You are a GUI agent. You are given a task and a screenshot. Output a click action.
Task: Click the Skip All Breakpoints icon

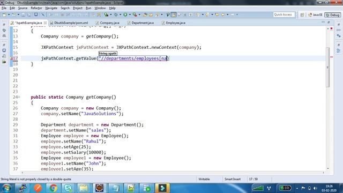(x=43, y=14)
